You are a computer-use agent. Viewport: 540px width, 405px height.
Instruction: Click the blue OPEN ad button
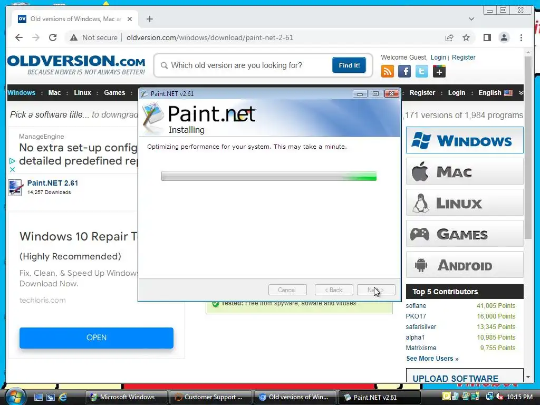(x=97, y=337)
